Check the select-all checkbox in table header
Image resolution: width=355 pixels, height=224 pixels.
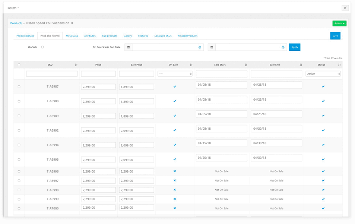click(x=19, y=65)
